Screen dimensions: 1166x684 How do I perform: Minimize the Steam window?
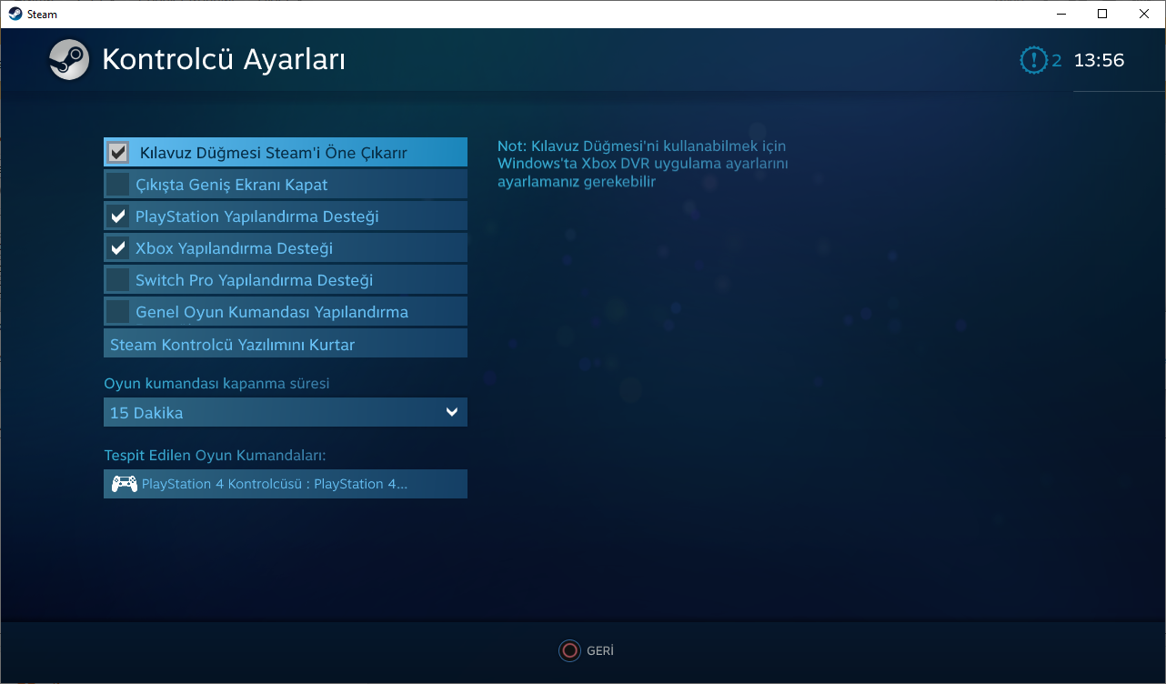pos(1060,14)
